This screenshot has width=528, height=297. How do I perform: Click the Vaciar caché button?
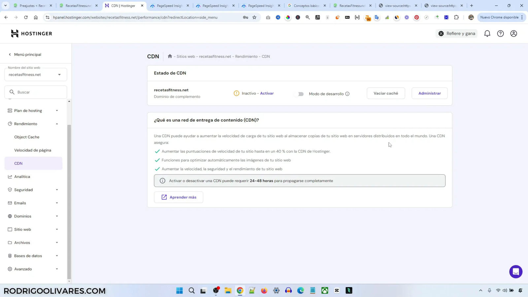pos(386,93)
